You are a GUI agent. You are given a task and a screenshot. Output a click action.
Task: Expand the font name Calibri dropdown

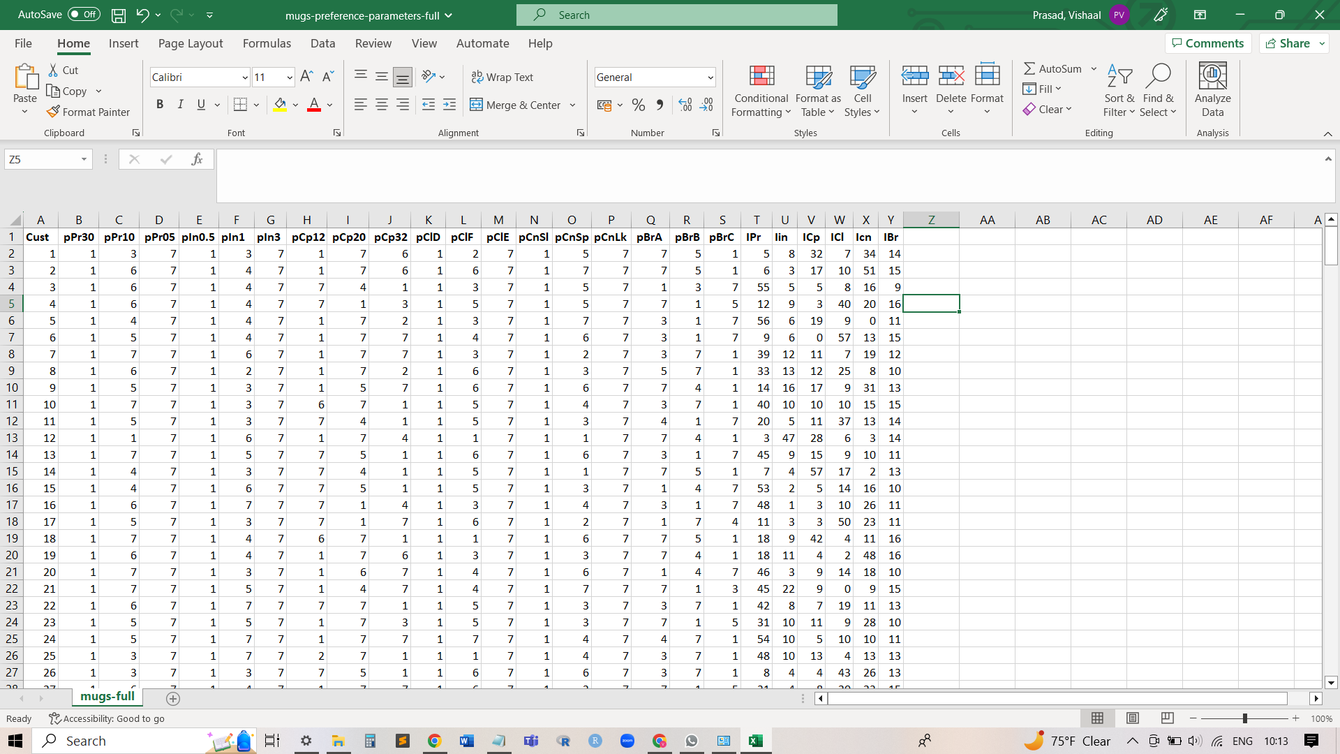click(245, 77)
